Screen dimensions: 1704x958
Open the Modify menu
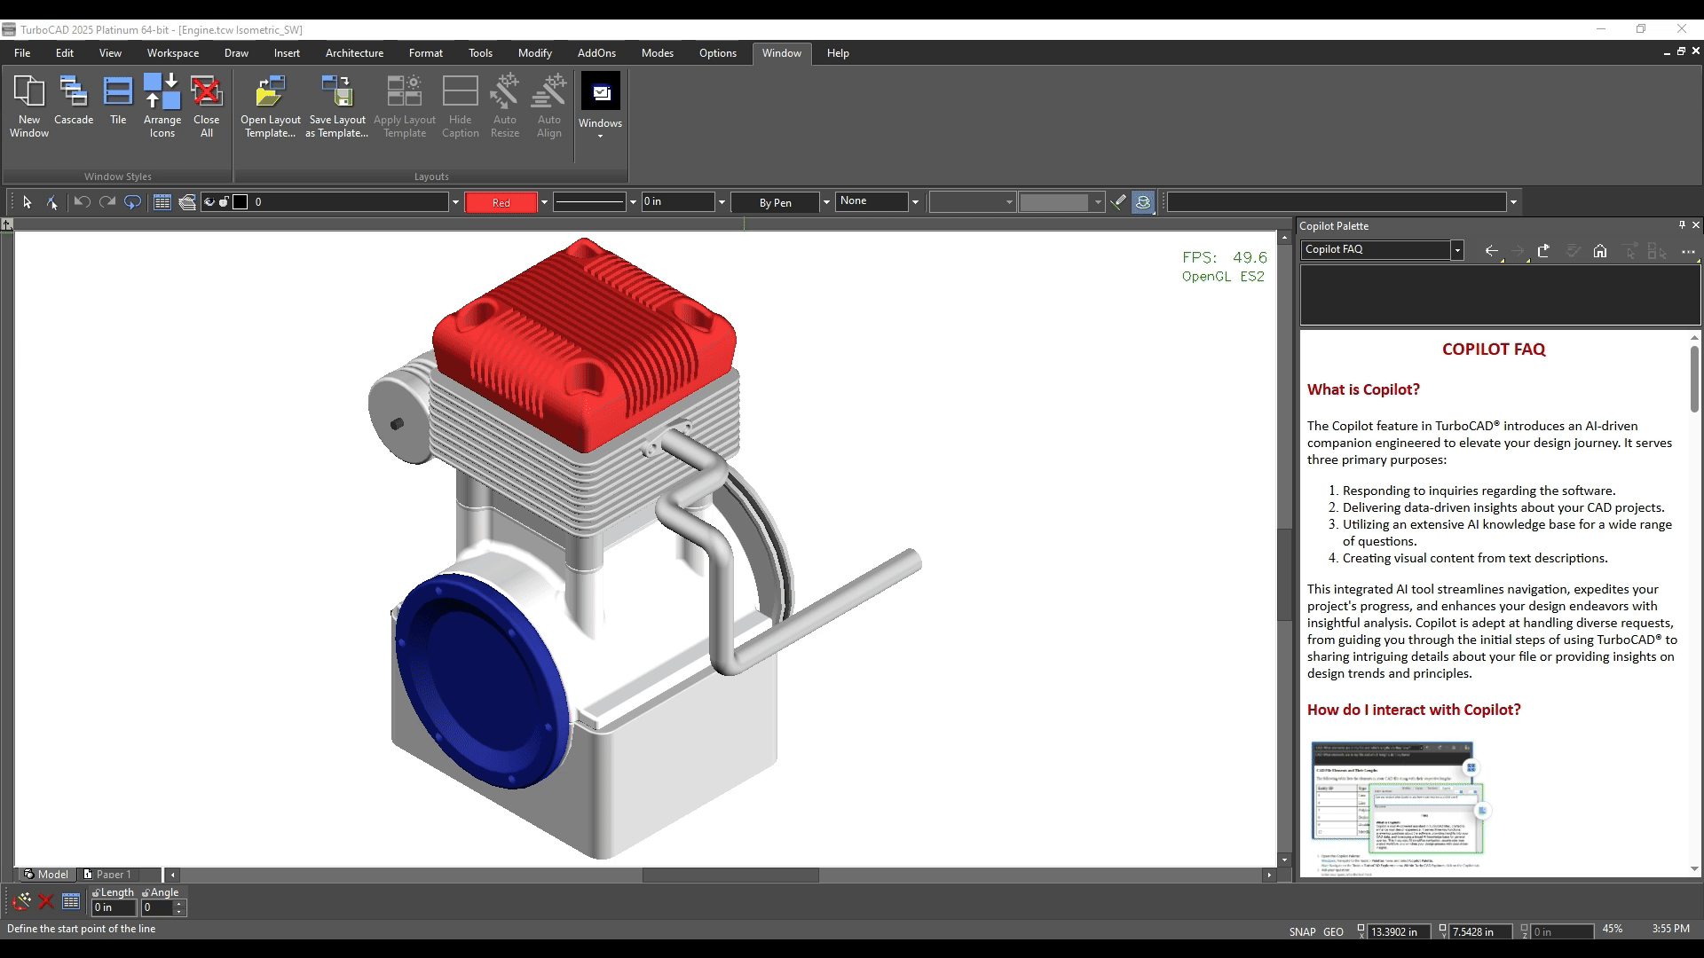(x=535, y=53)
